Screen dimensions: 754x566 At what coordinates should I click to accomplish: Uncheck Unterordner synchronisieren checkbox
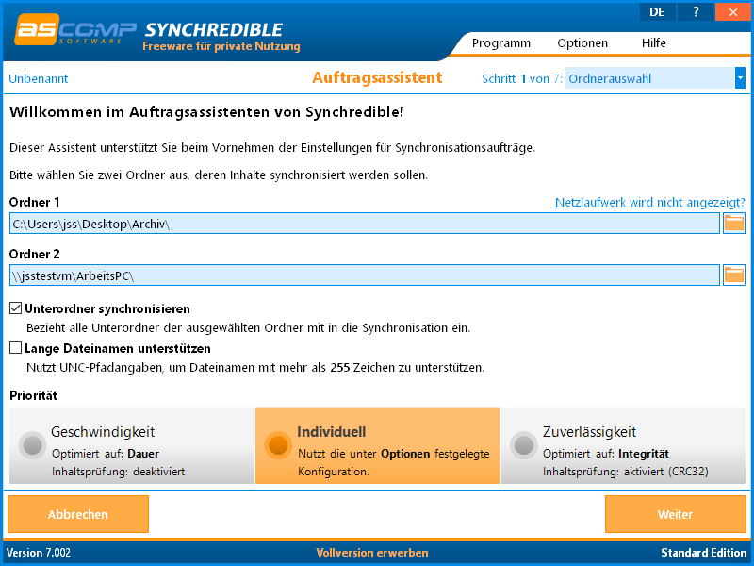click(15, 308)
